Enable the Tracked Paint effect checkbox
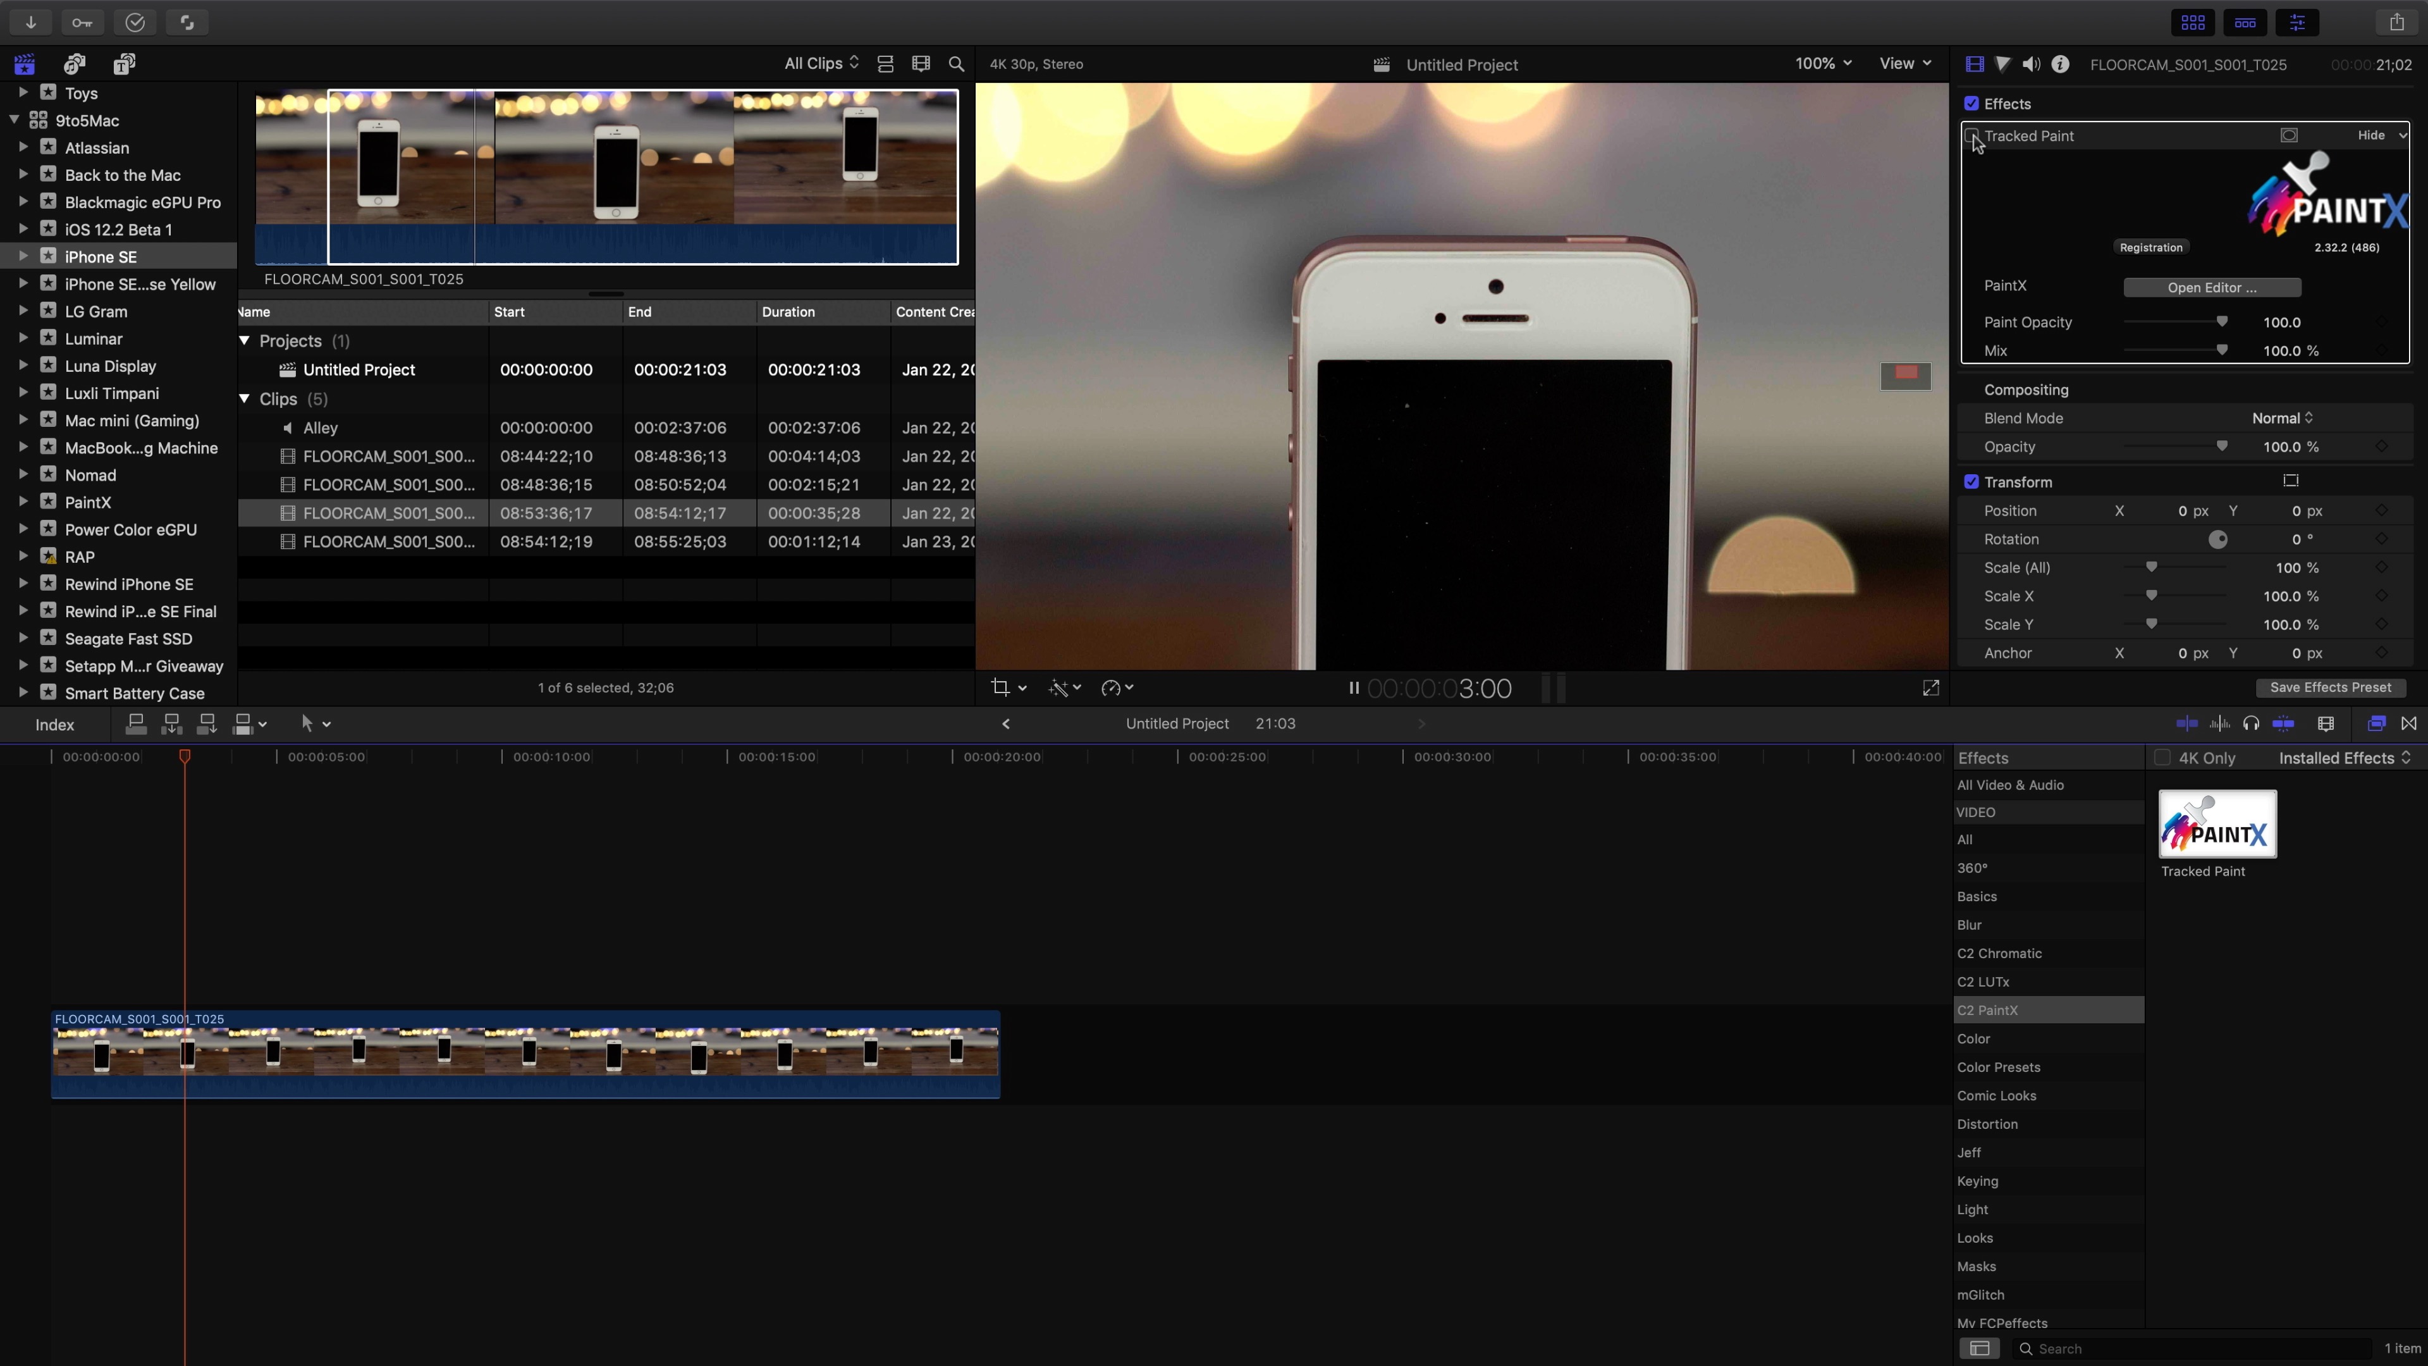2428x1366 pixels. coord(1972,136)
